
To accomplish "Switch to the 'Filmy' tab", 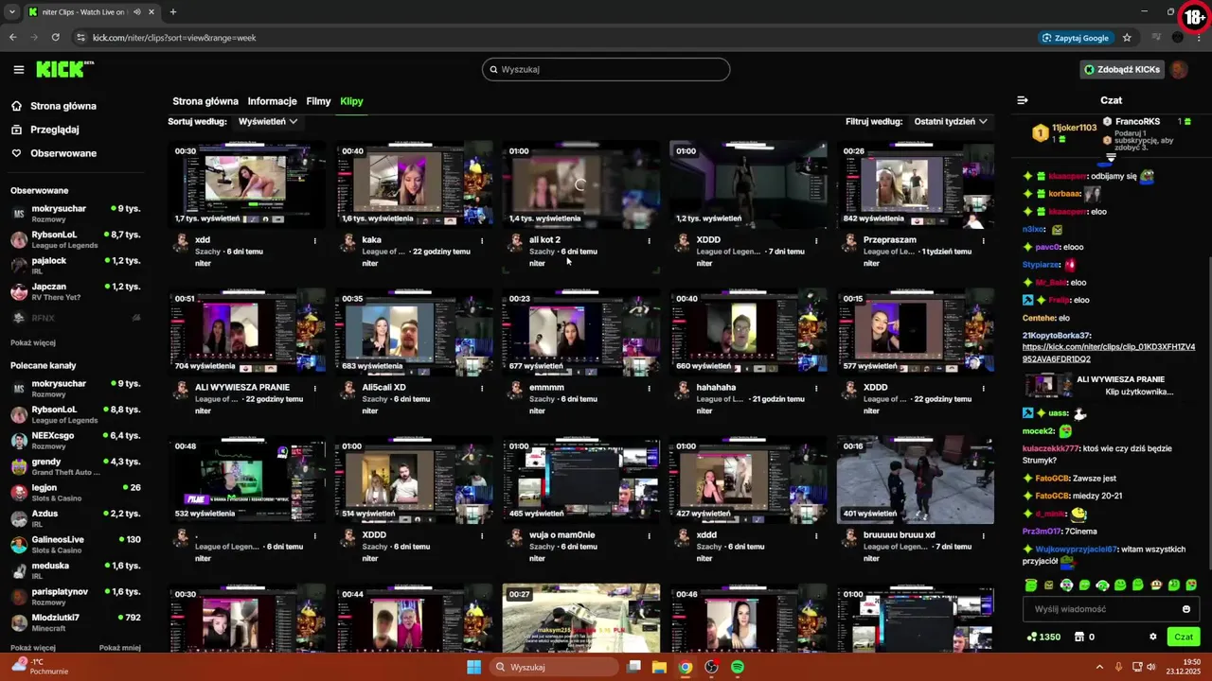I will point(318,101).
